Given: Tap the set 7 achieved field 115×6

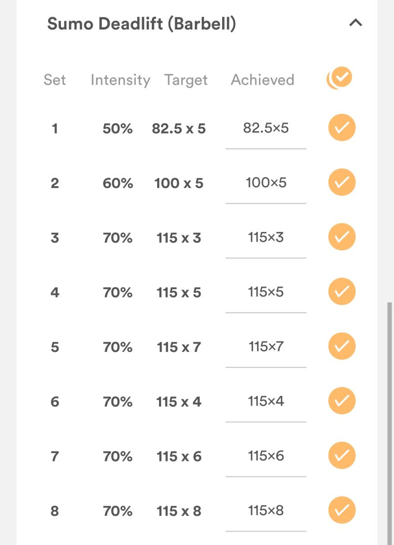Looking at the screenshot, I should click(x=266, y=456).
